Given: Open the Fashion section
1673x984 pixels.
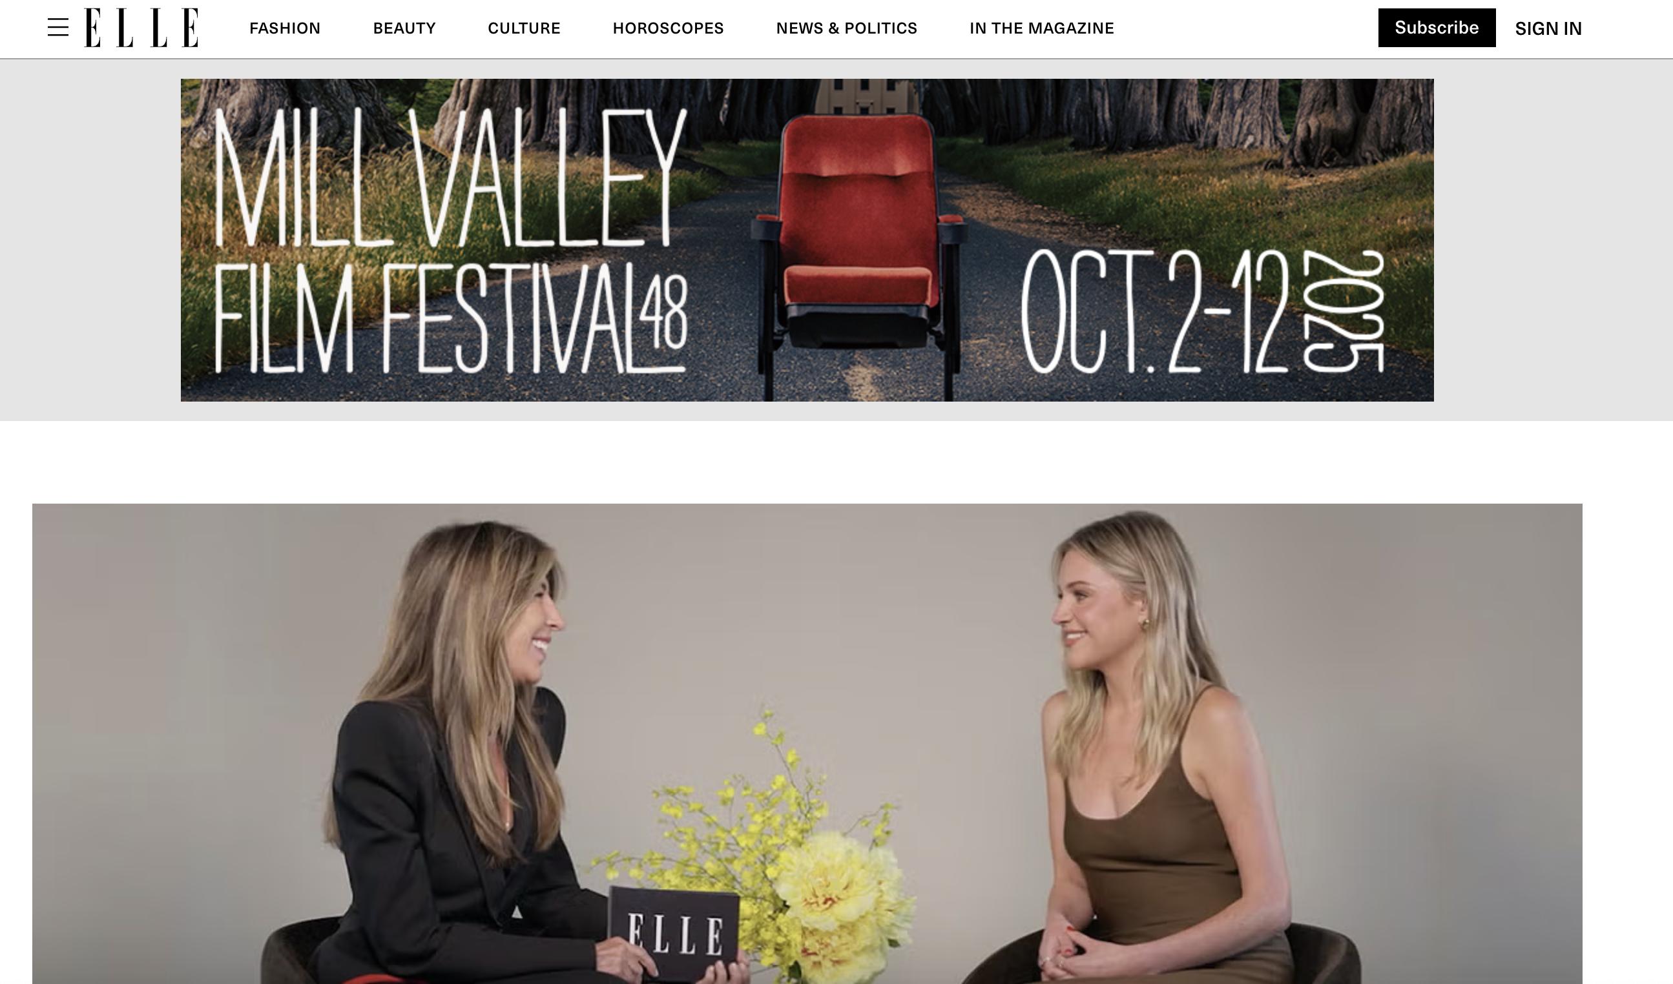Looking at the screenshot, I should coord(285,28).
